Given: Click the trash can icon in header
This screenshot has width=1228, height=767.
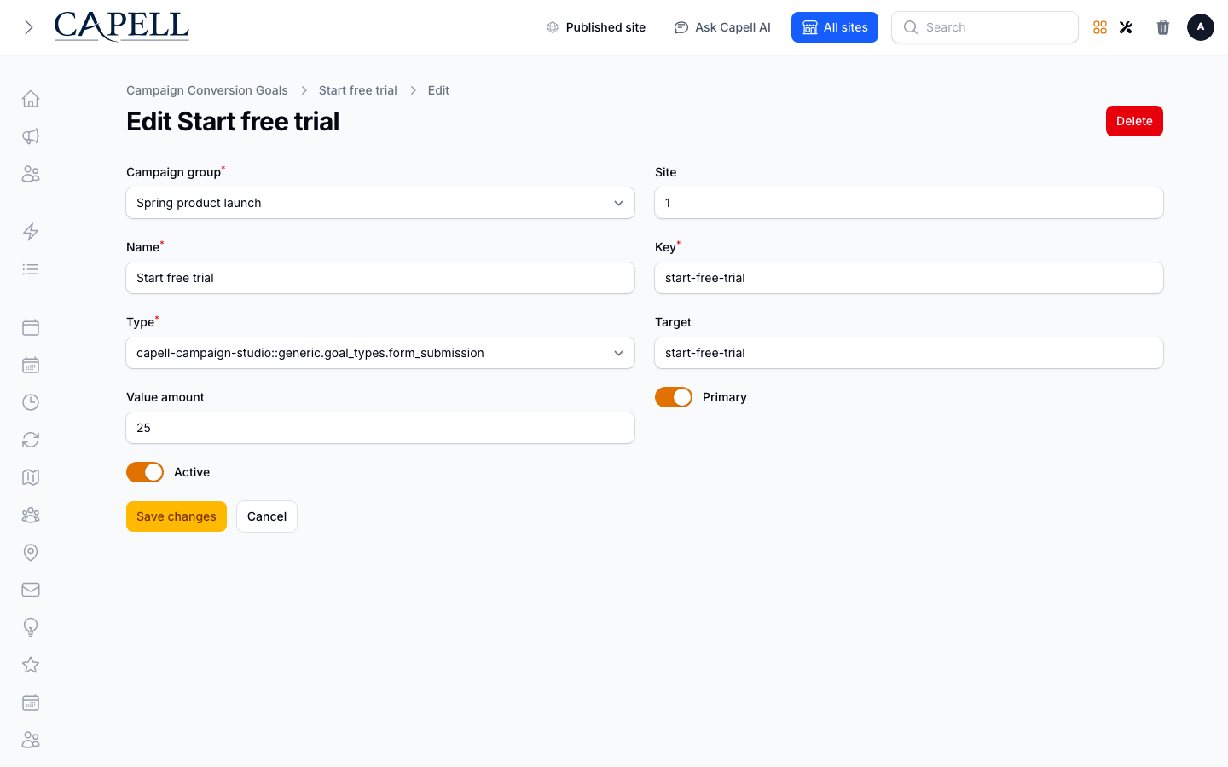Looking at the screenshot, I should click(x=1163, y=27).
